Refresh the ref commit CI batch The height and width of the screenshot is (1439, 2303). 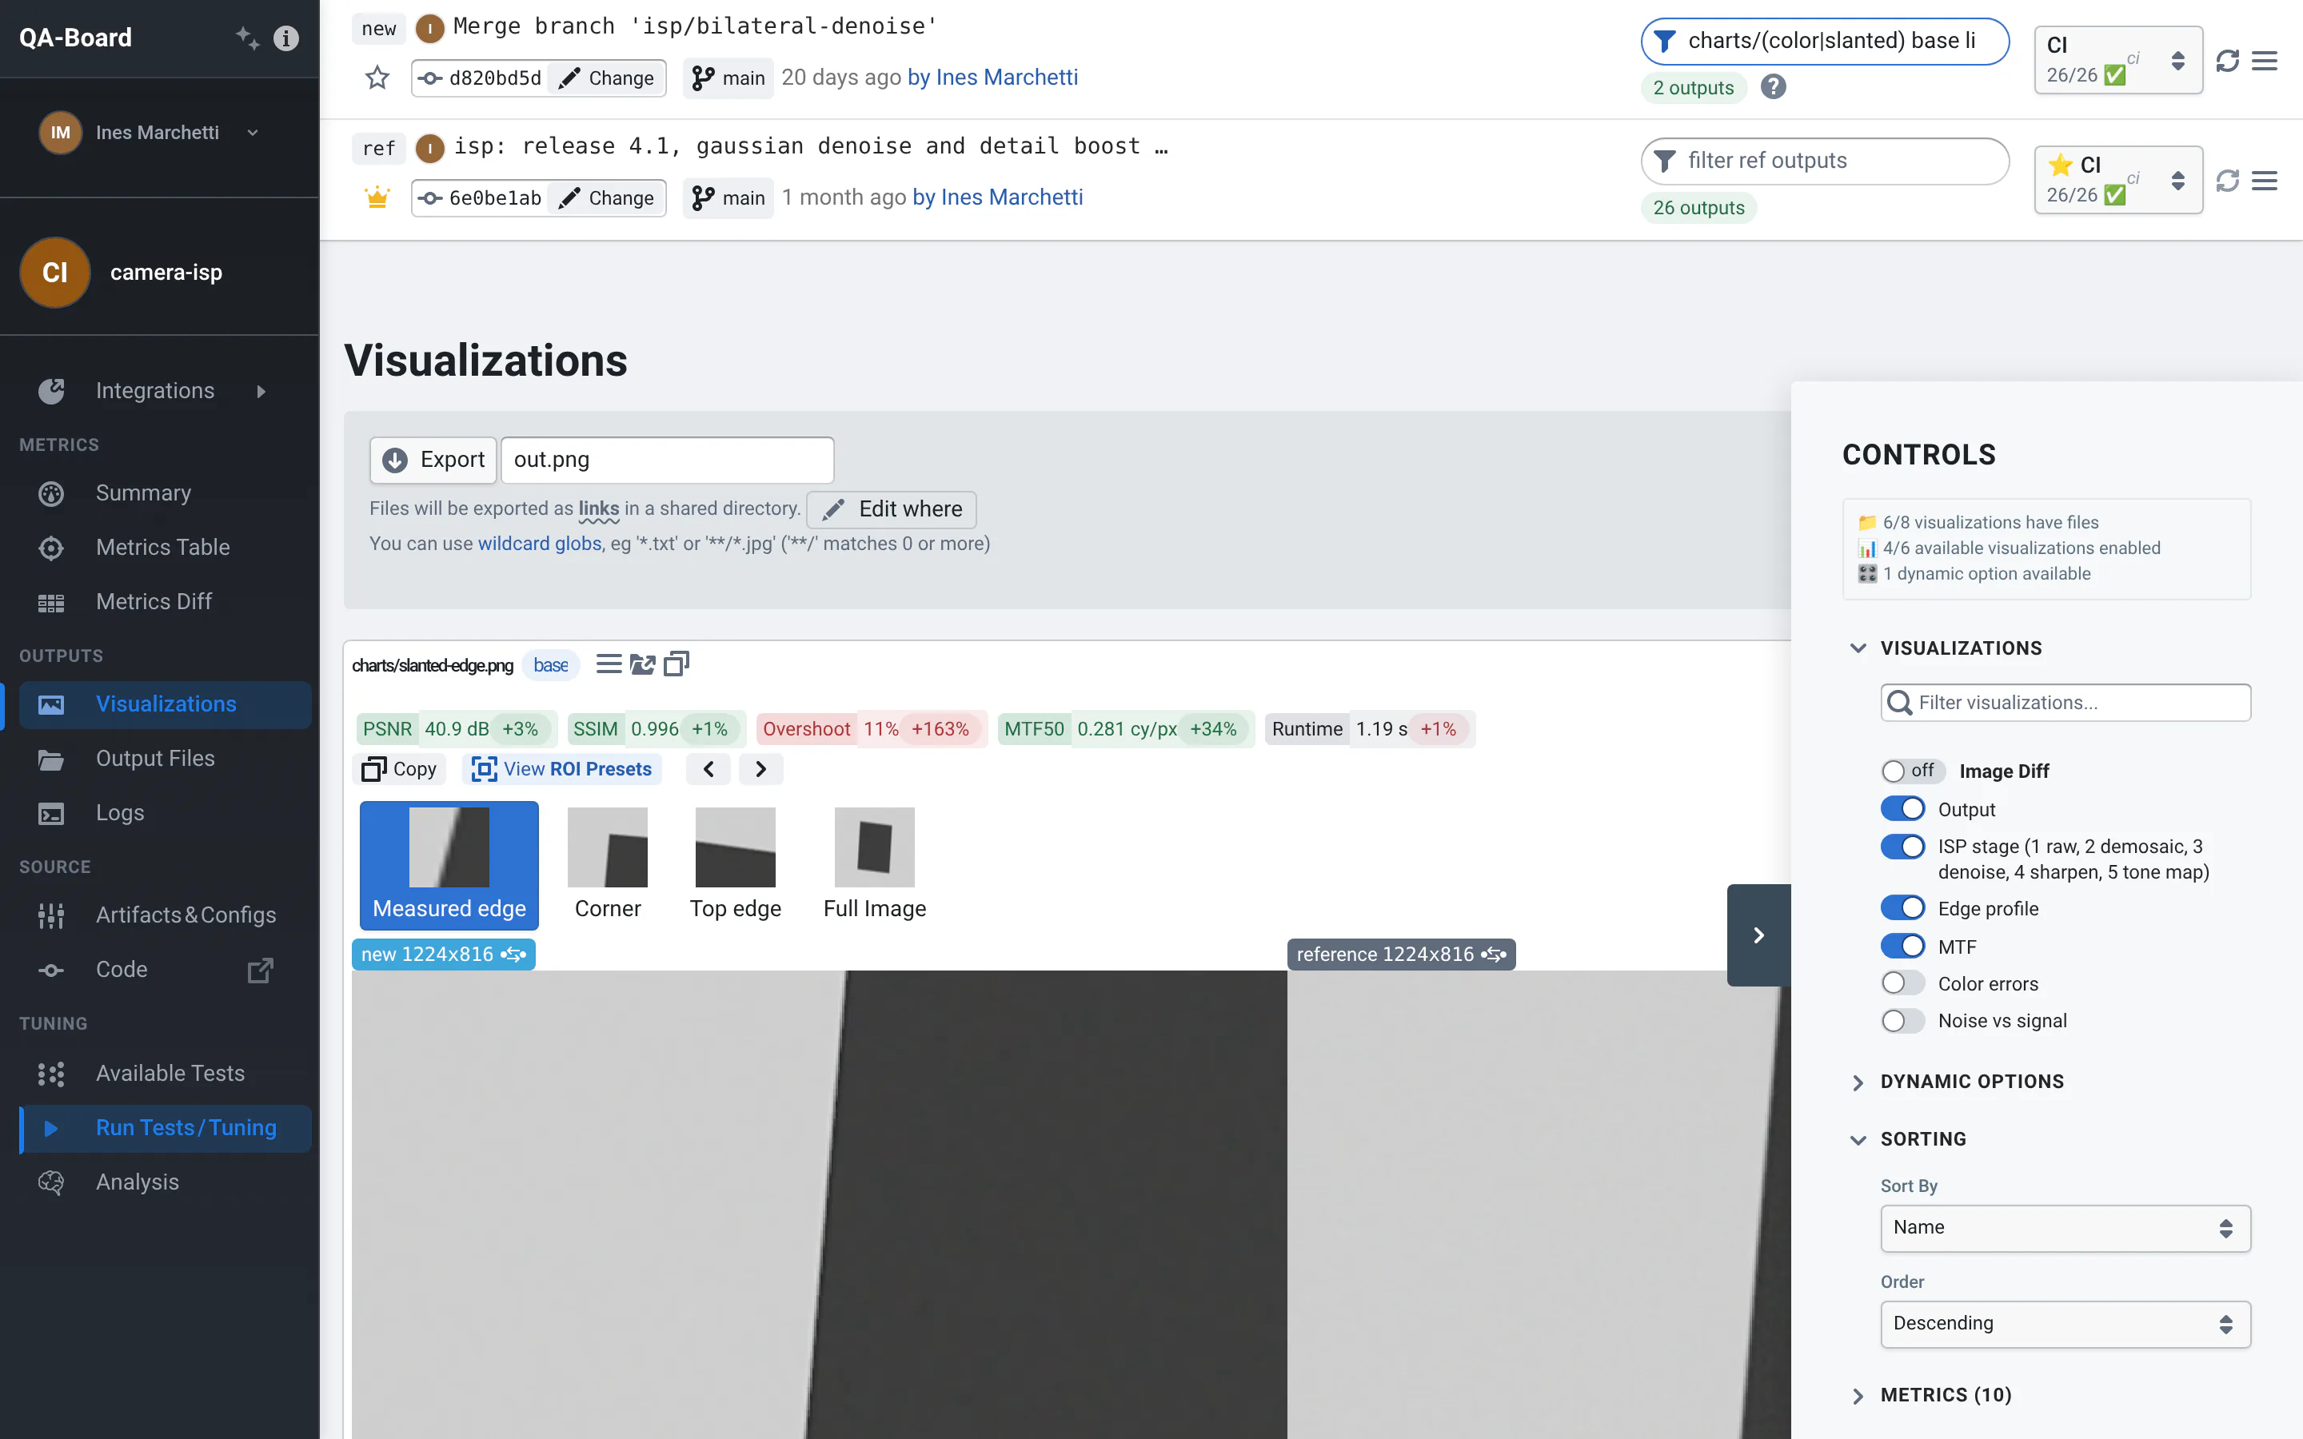pyautogui.click(x=2227, y=181)
